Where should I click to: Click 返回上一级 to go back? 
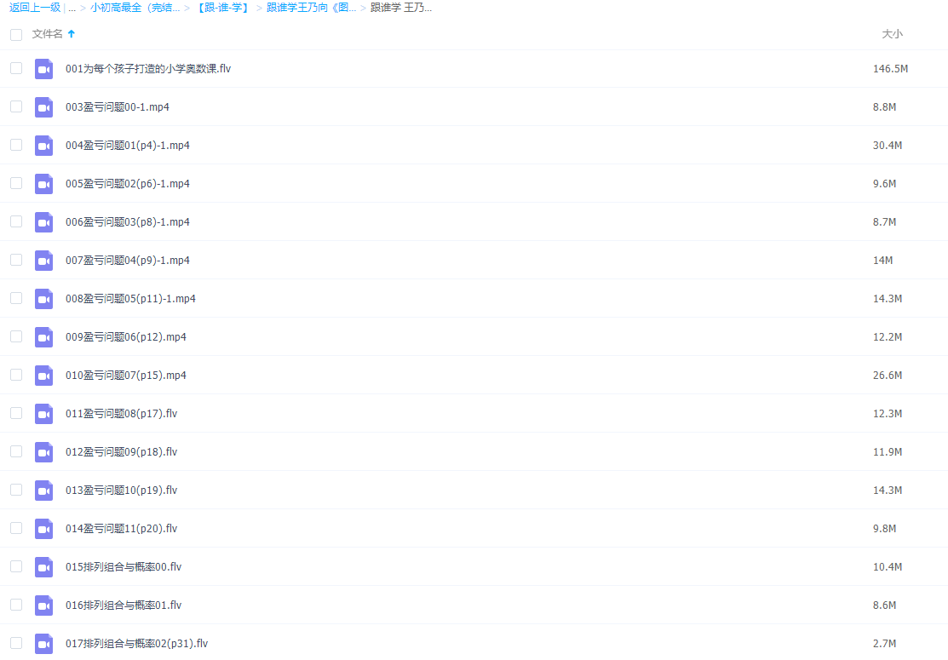(x=35, y=8)
